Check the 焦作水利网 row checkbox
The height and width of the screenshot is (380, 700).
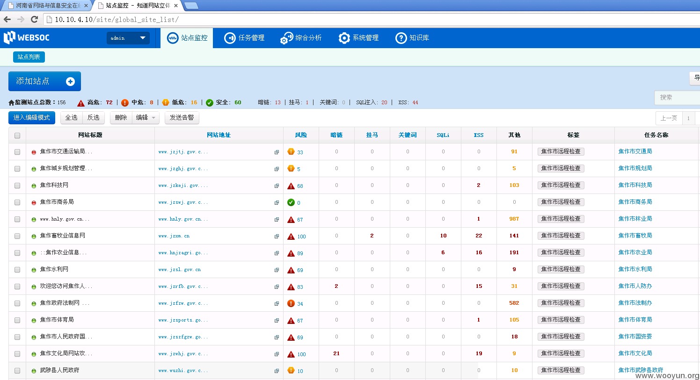[17, 270]
